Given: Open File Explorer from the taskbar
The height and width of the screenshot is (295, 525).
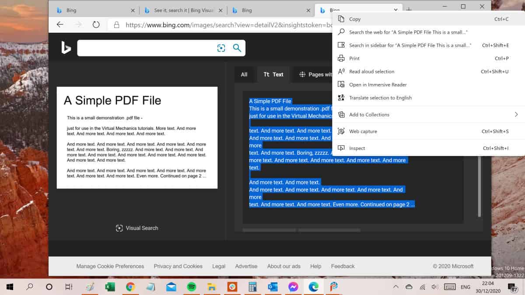Looking at the screenshot, I should 212,287.
